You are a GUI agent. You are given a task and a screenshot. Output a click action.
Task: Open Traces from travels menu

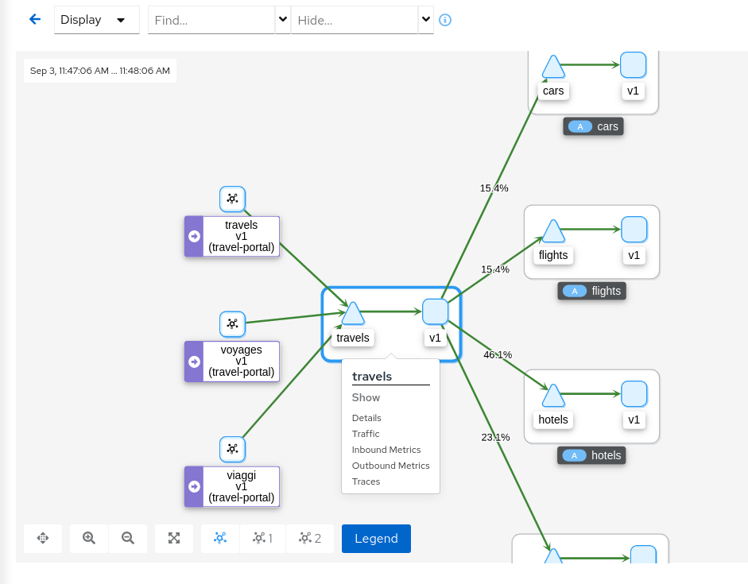pyautogui.click(x=366, y=482)
